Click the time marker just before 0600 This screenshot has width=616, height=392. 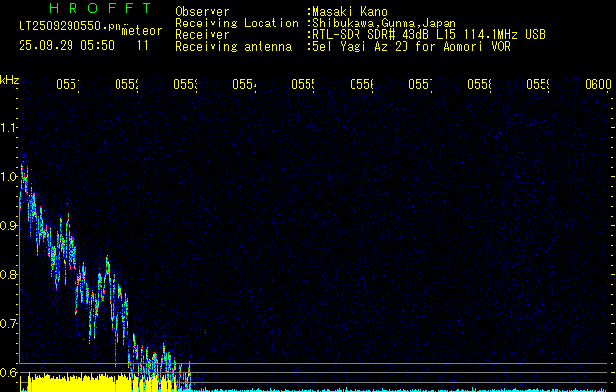[539, 85]
